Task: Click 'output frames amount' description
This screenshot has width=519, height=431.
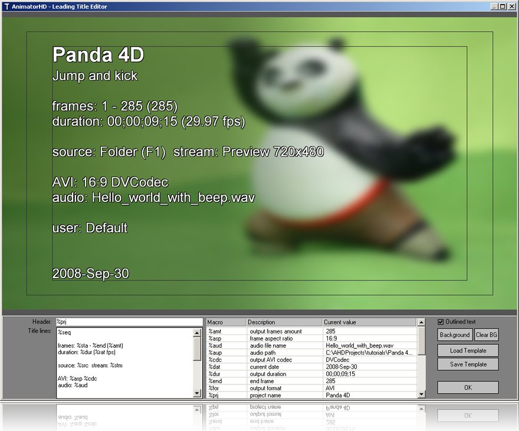Action: point(276,331)
